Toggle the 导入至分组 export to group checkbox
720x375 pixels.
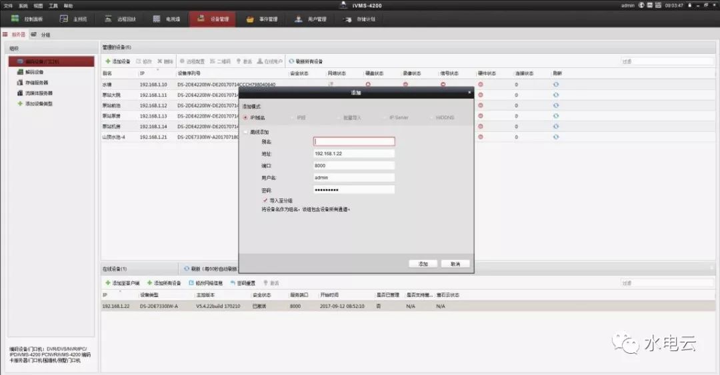[x=265, y=200]
